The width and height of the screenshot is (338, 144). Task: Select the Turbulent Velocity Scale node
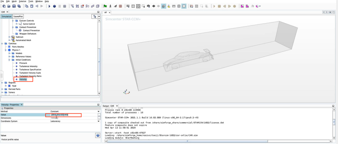(x=30, y=73)
